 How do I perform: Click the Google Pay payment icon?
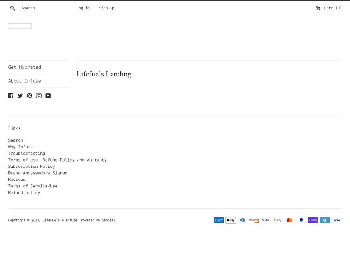[278, 220]
